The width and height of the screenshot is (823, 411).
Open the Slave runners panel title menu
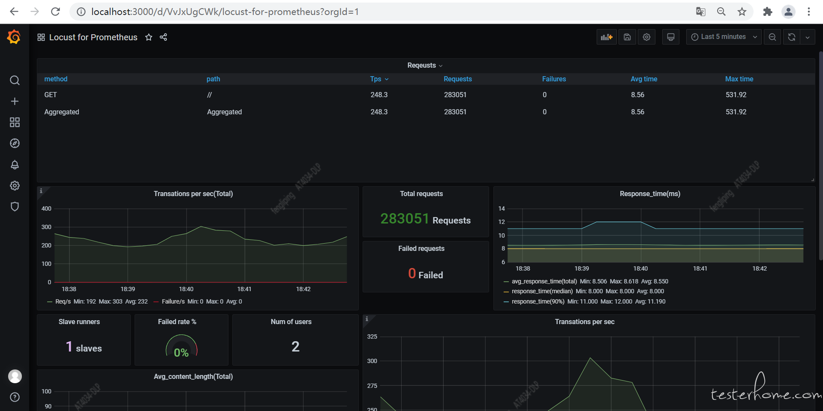coord(79,322)
